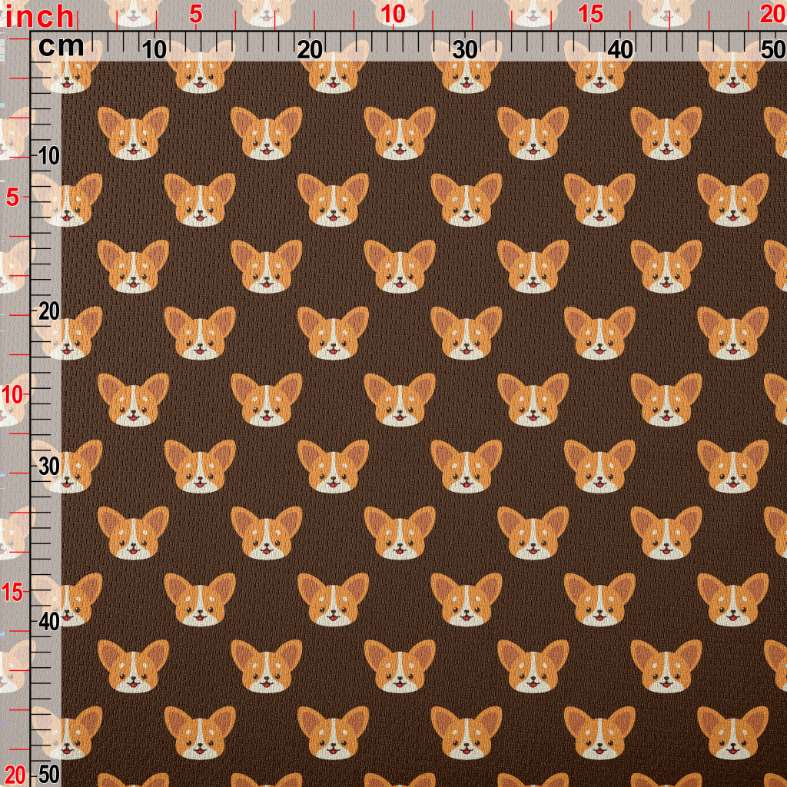Select red 5 on the horizontal inch ruler
This screenshot has height=787, width=787.
[x=196, y=15]
